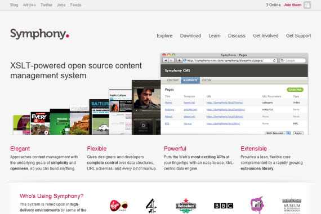The height and width of the screenshot is (214, 321).
Task: Open the Learn menu item
Action: 215,36
